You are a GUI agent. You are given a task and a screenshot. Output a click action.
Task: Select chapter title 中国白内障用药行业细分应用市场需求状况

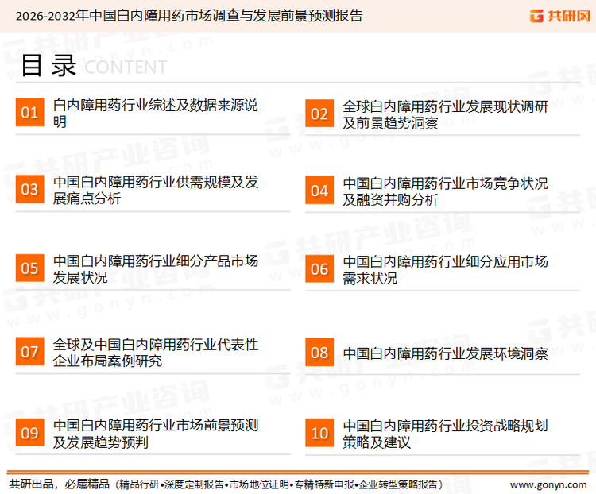(445, 270)
